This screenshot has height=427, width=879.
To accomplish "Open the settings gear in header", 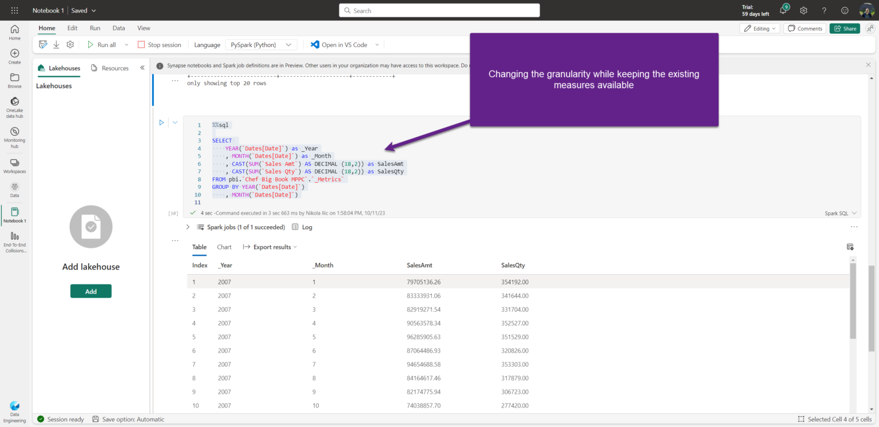I will 803,10.
